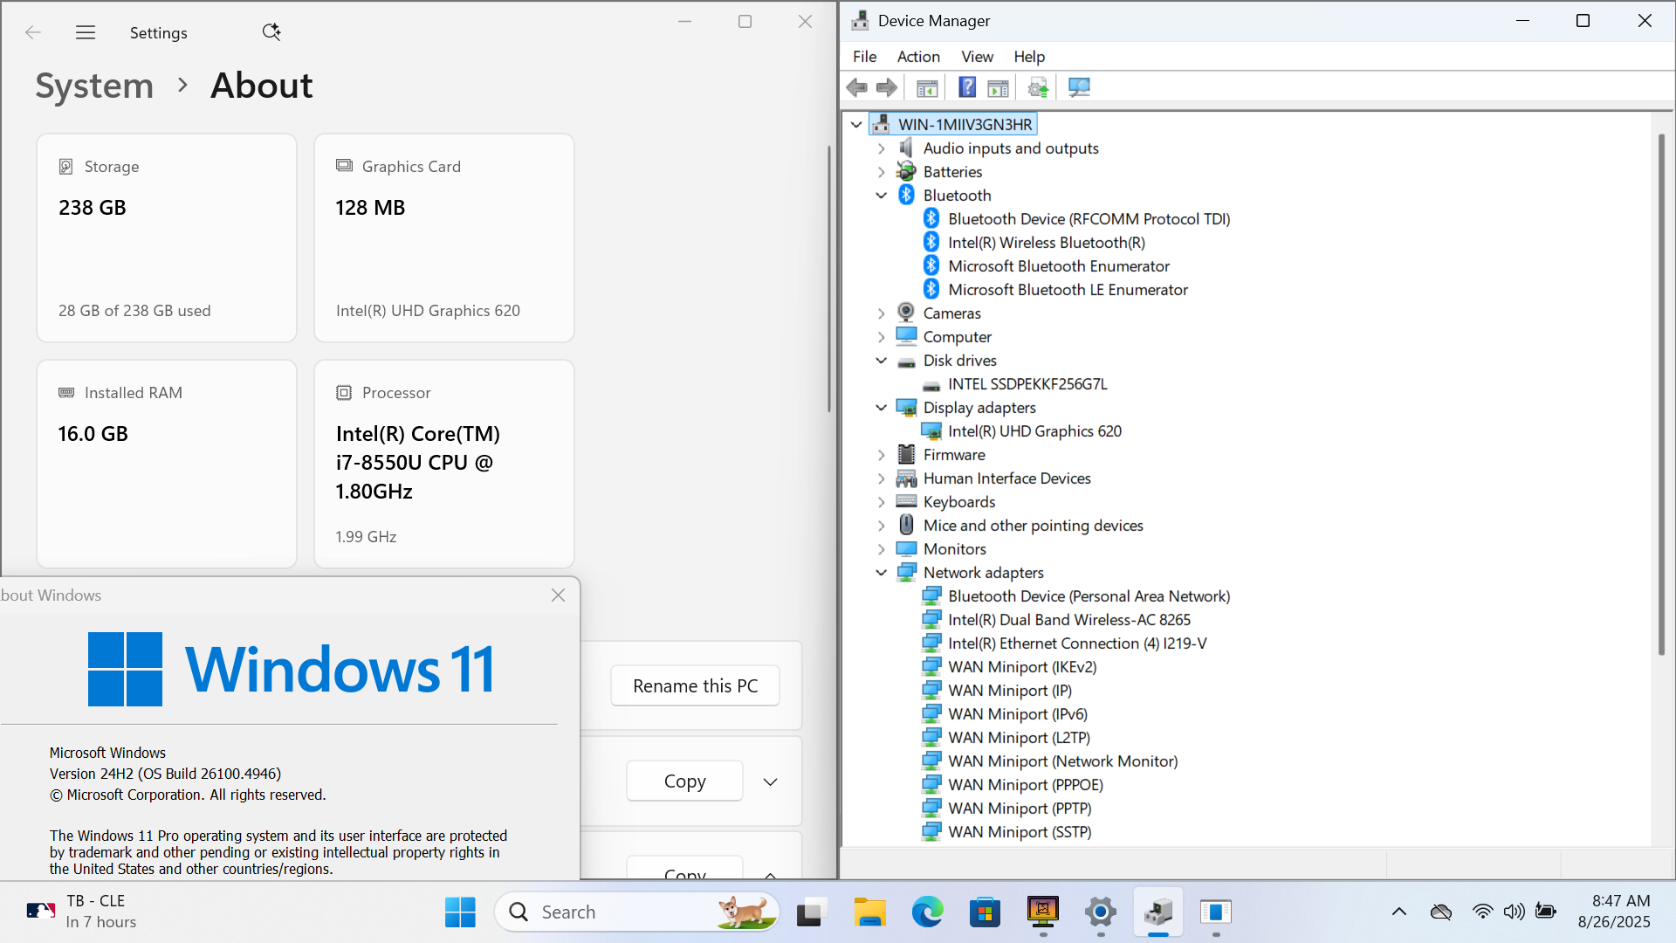Click the volume speaker tray icon
The height and width of the screenshot is (943, 1676).
coord(1514,912)
